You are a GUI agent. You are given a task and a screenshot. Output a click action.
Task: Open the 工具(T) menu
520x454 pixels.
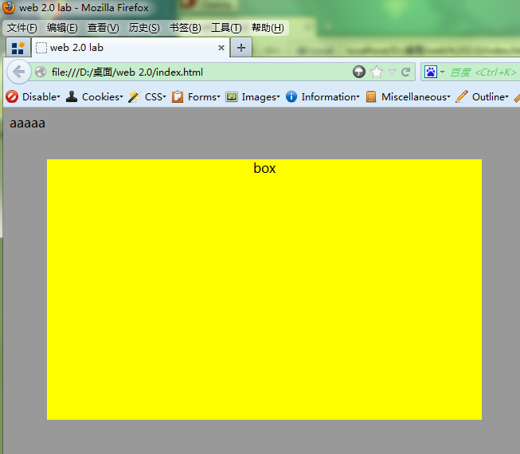pos(226,28)
